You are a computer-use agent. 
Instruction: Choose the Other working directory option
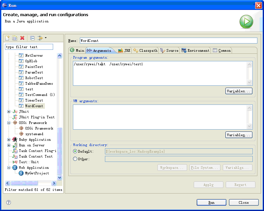(x=75, y=159)
